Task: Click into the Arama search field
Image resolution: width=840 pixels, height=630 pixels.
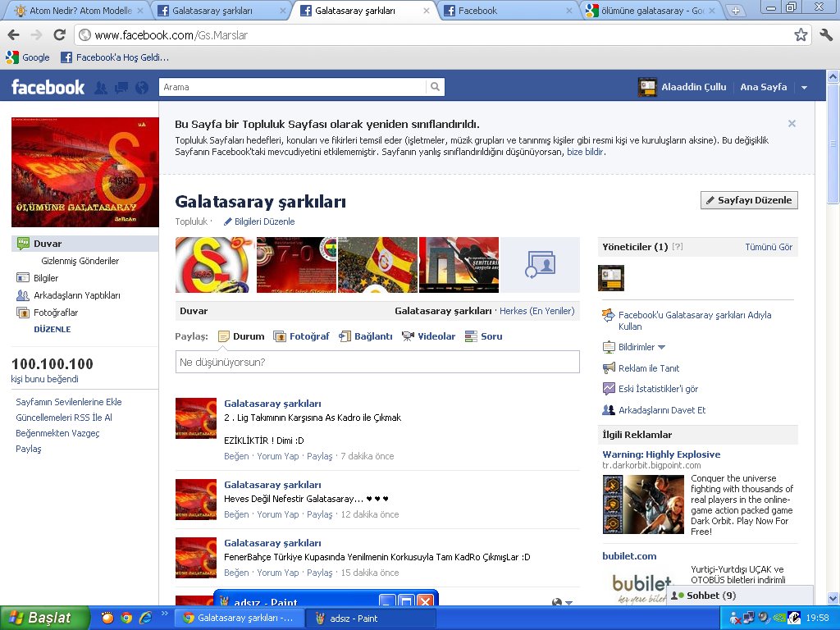Action: click(293, 87)
